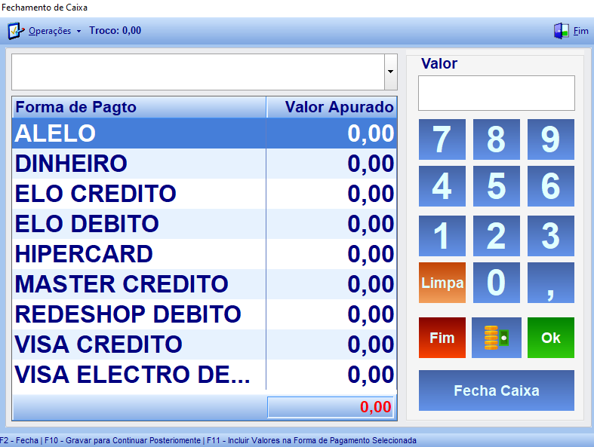Tap the digit 0 key
The image size is (594, 447).
pyautogui.click(x=496, y=283)
